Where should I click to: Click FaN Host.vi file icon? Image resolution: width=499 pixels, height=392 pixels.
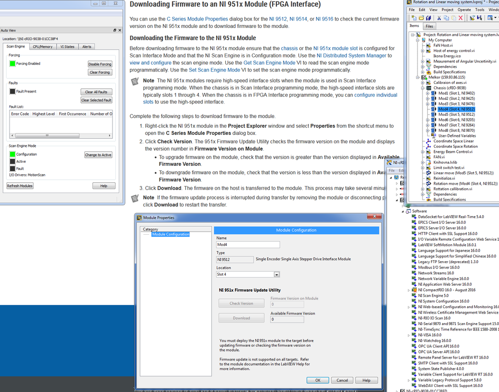pos(429,45)
